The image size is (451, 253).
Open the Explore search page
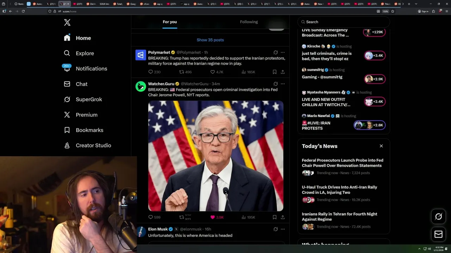tap(79, 53)
